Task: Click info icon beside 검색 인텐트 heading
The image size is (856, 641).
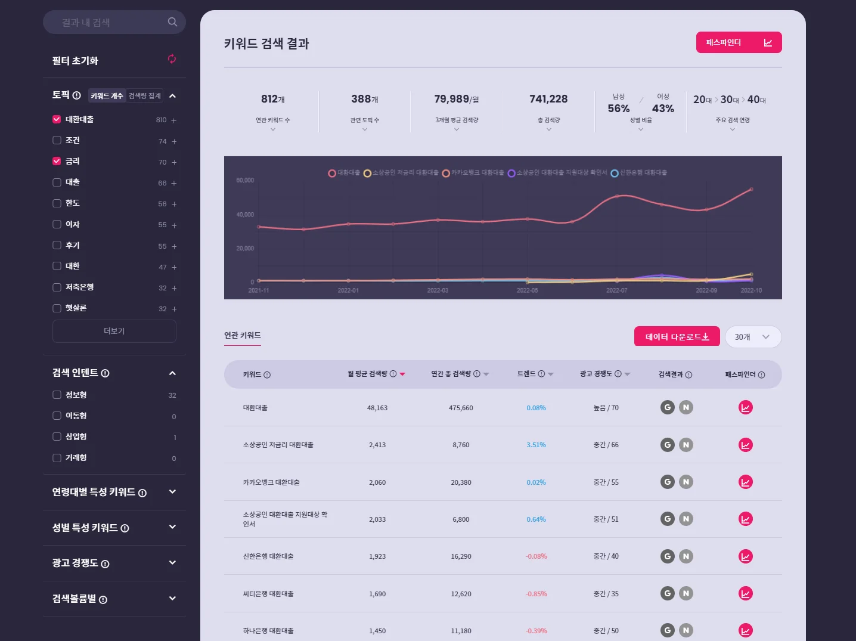Action: (x=106, y=373)
